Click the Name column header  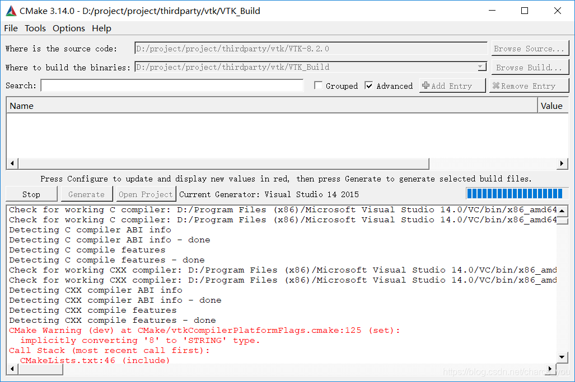(272, 106)
